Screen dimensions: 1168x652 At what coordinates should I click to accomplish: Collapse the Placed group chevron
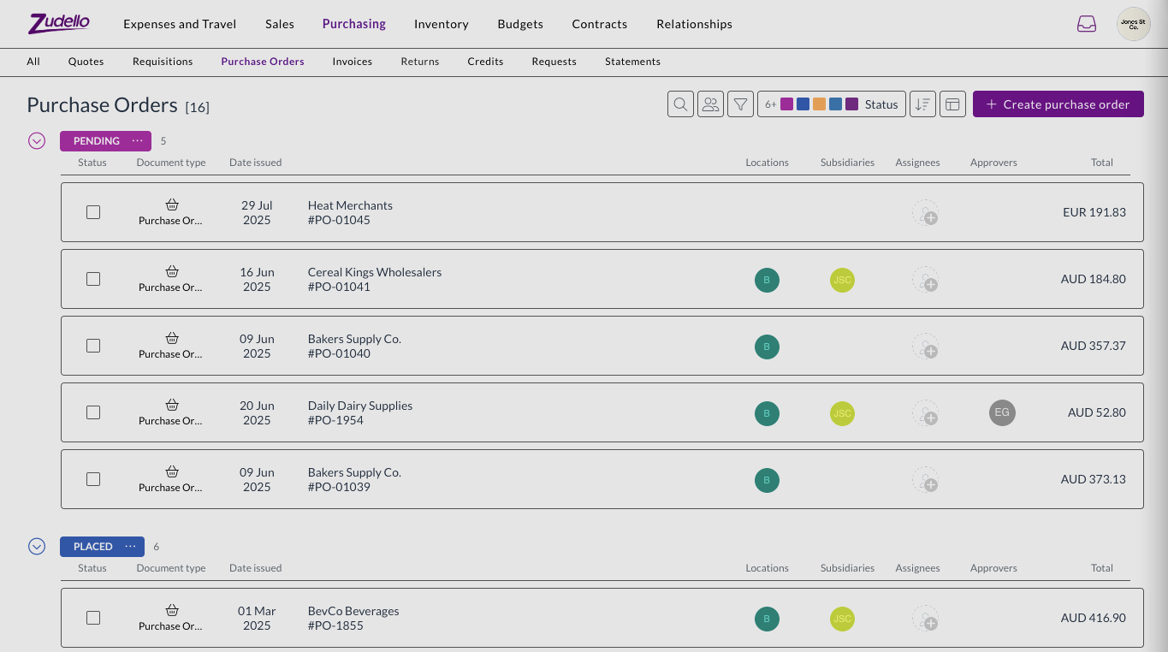tap(37, 547)
